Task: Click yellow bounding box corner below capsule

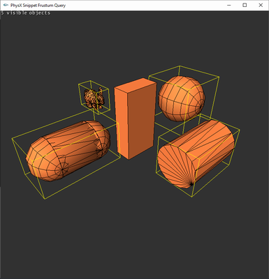Action: [45, 199]
